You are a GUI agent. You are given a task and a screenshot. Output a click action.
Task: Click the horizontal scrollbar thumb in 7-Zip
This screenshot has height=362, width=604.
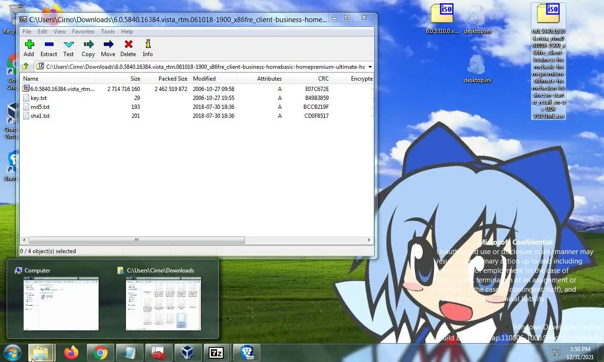click(x=136, y=240)
